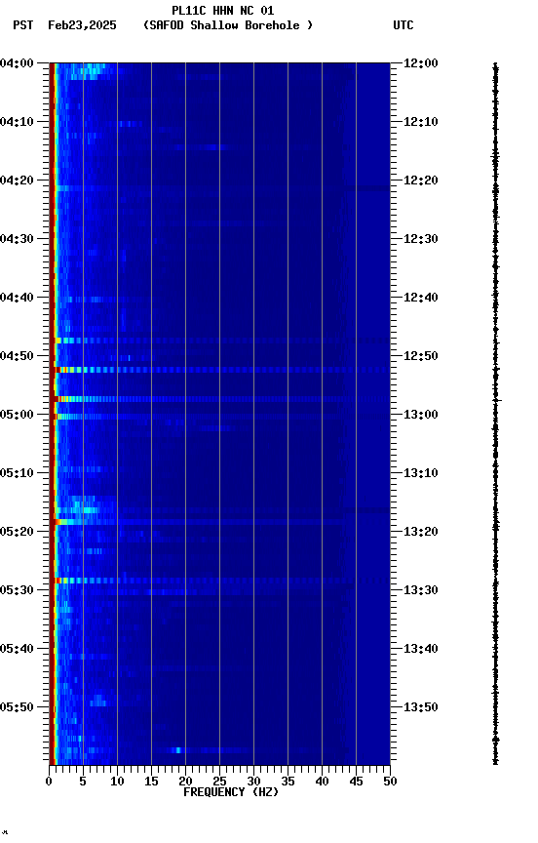538x843 pixels.
Task: Click the 5 Hz frequency axis label
Action: (83, 782)
